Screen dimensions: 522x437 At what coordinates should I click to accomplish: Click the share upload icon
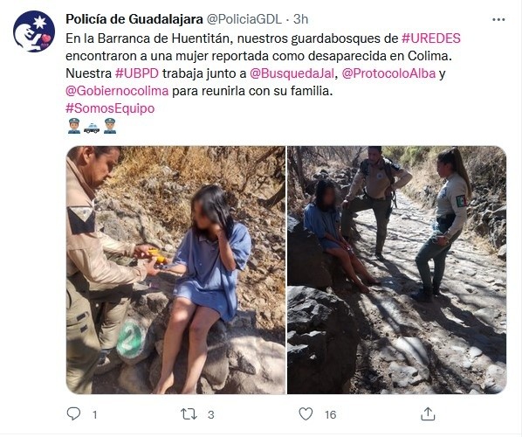pyautogui.click(x=428, y=414)
